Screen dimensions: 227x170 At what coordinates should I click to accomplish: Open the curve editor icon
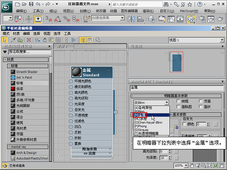(171, 19)
